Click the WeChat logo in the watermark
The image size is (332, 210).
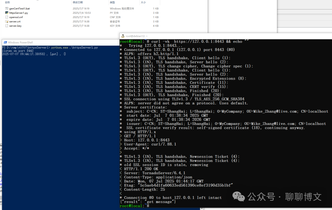coord(239,197)
